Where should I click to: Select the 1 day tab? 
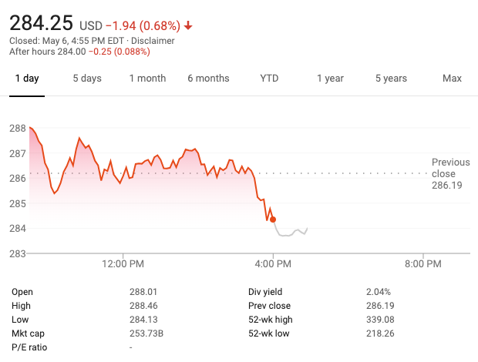point(27,79)
